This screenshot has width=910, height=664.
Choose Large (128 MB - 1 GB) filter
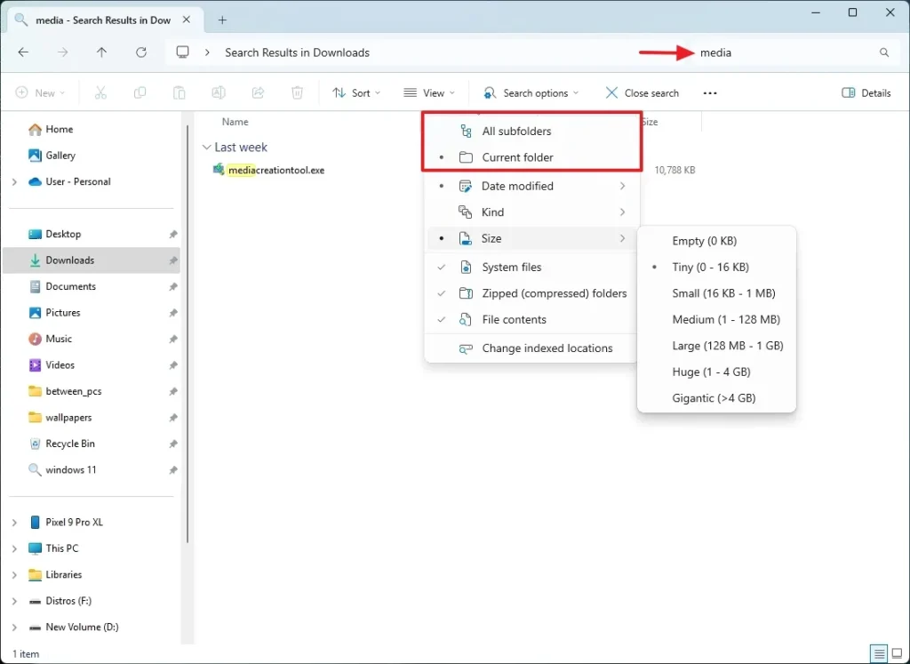click(x=716, y=346)
